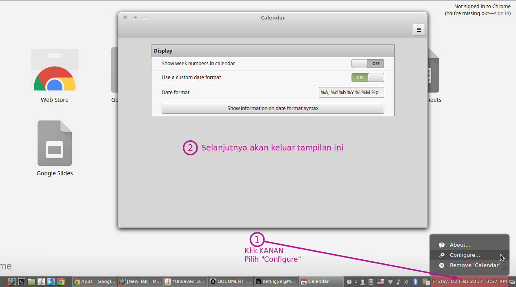The height and width of the screenshot is (287, 516).
Task: Open the 'sign in' link for Chrome
Action: tap(502, 13)
